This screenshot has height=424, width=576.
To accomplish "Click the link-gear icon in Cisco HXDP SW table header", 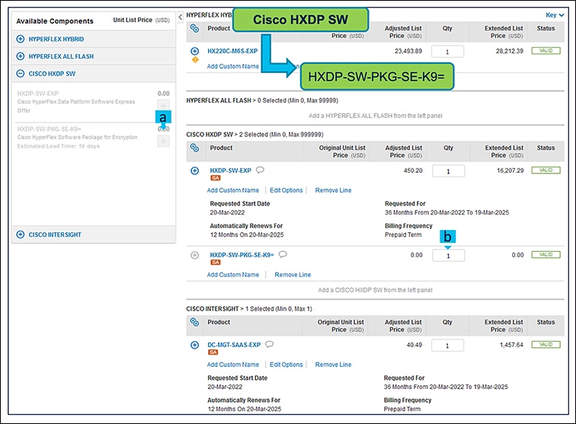I will (195, 148).
